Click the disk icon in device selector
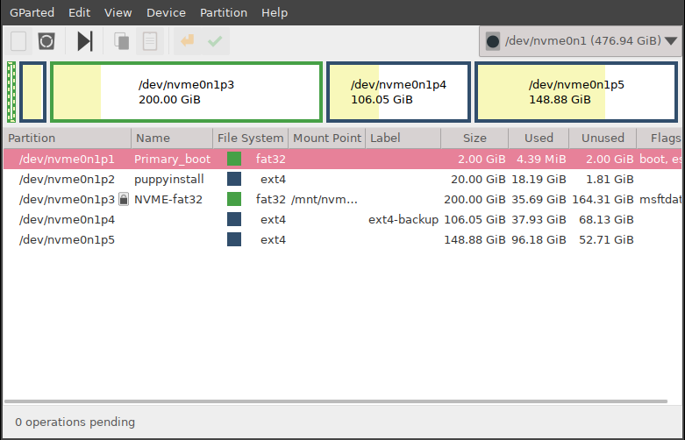Image resolution: width=685 pixels, height=440 pixels. point(493,41)
